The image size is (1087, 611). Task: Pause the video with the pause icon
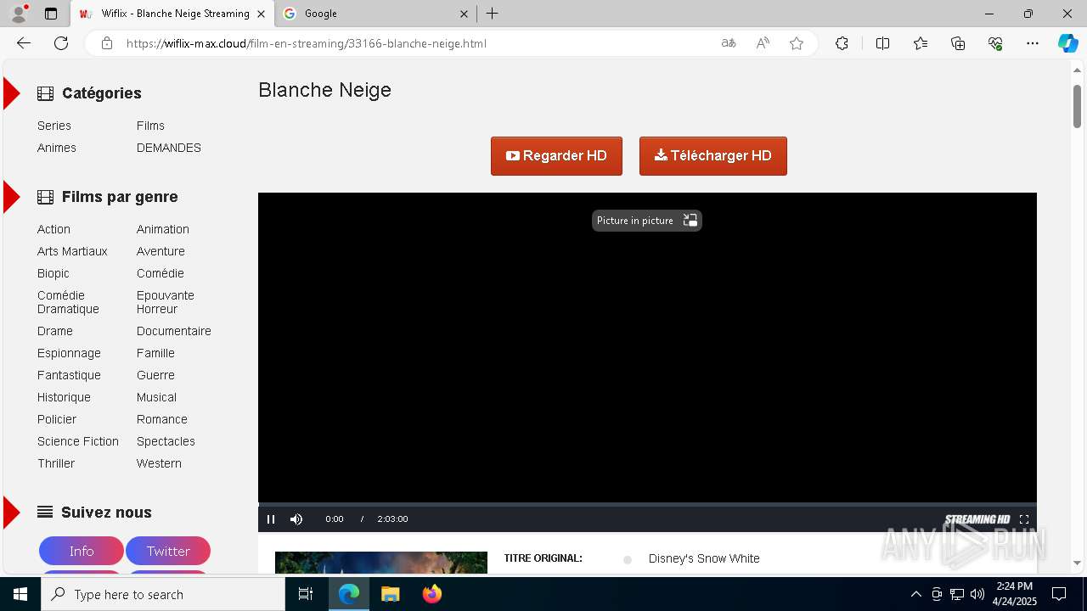271,519
